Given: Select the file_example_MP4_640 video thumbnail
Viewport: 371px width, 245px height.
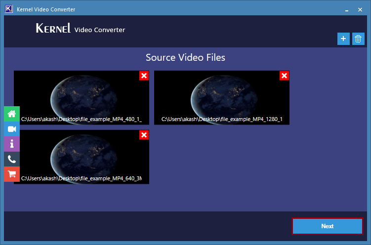Looking at the screenshot, I should (82, 157).
